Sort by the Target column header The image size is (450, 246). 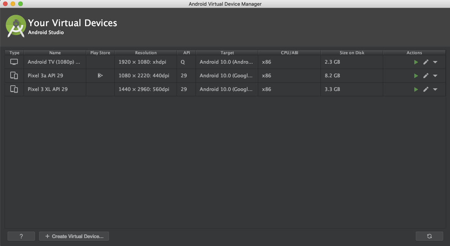point(227,53)
